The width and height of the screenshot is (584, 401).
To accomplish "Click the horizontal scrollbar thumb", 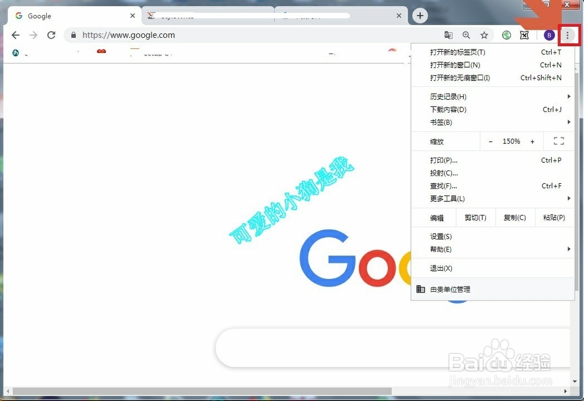I will 202,391.
